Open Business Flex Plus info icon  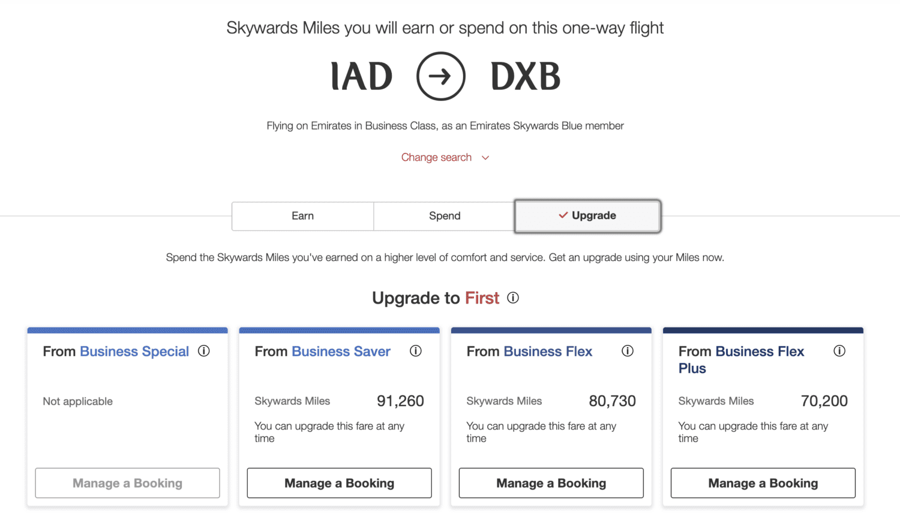point(839,351)
